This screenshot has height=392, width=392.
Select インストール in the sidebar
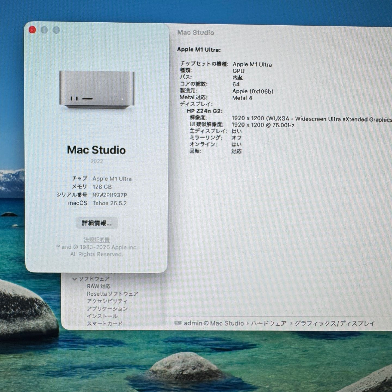(x=102, y=316)
